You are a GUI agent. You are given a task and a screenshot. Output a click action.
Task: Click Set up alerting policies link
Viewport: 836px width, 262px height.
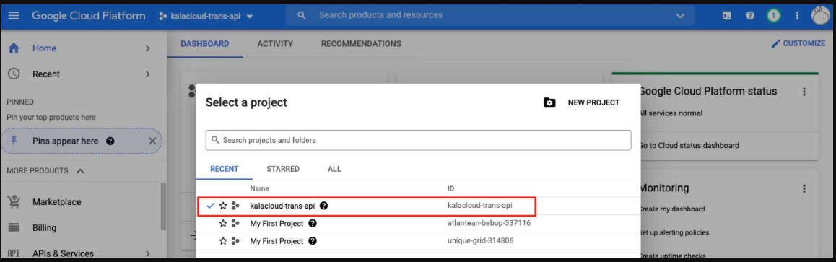(675, 232)
